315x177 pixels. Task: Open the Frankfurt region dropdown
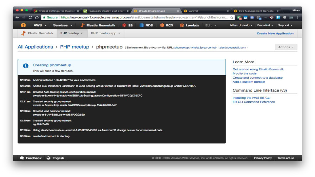[265, 25]
